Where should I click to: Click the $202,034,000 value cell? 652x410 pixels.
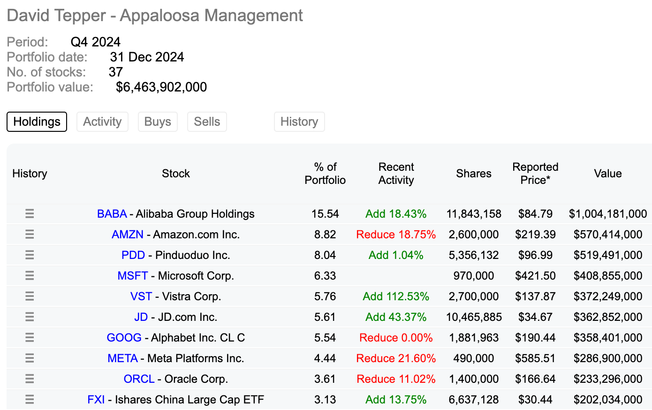(608, 400)
